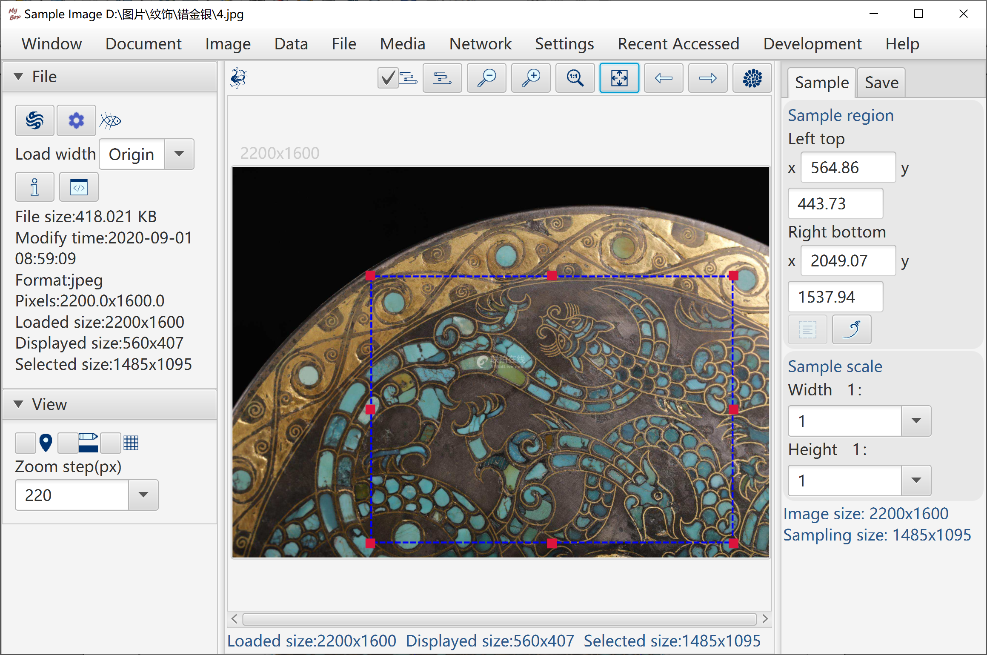Click the horizontal scrollbar left arrow
Viewport: 987px width, 655px height.
(x=235, y=619)
